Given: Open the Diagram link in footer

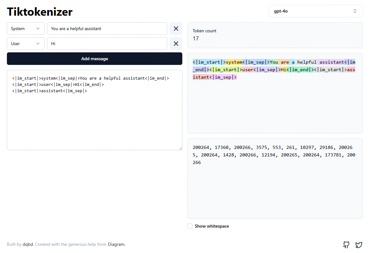Looking at the screenshot, I should pos(116,245).
